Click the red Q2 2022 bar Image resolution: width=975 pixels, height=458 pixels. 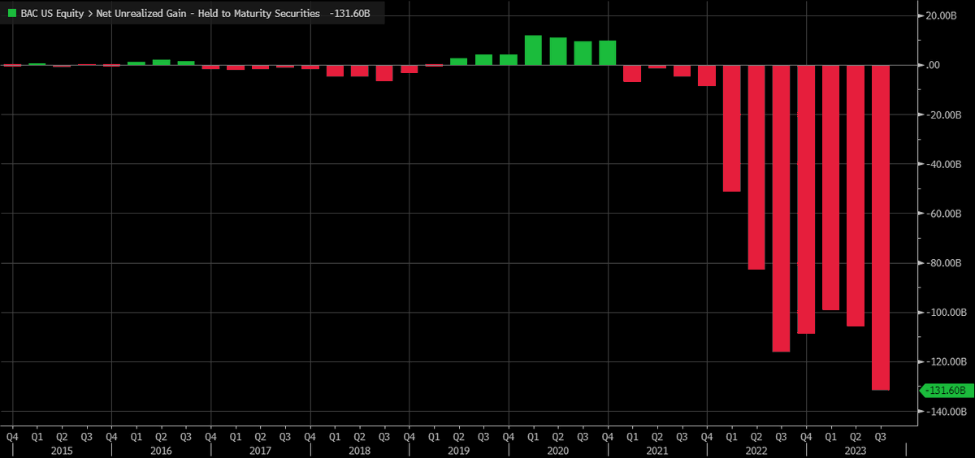[x=756, y=167]
